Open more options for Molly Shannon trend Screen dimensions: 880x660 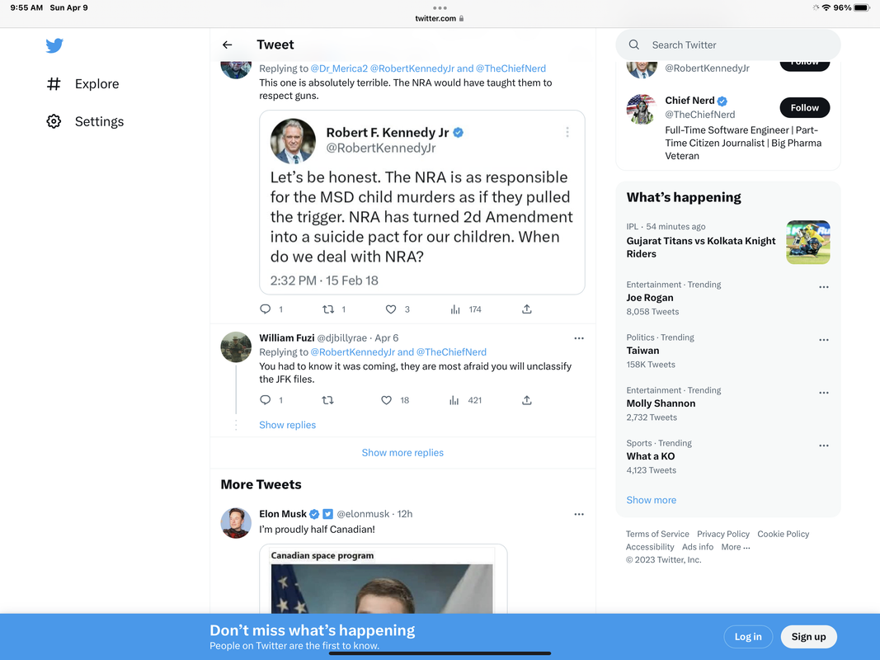pyautogui.click(x=823, y=393)
